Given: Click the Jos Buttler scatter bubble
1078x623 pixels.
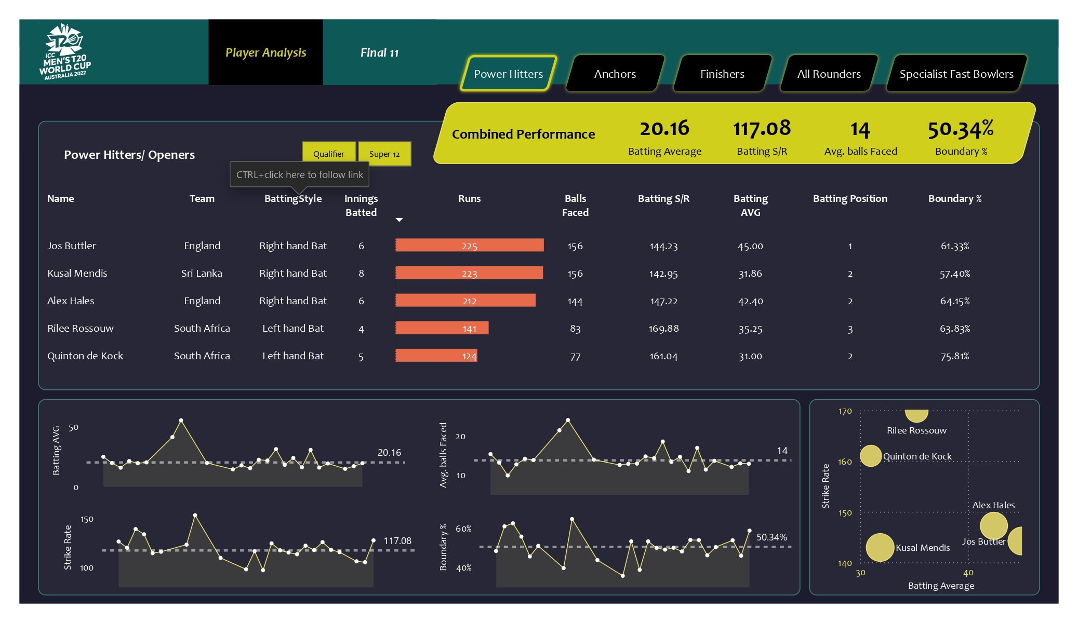Looking at the screenshot, I should (x=1015, y=540).
